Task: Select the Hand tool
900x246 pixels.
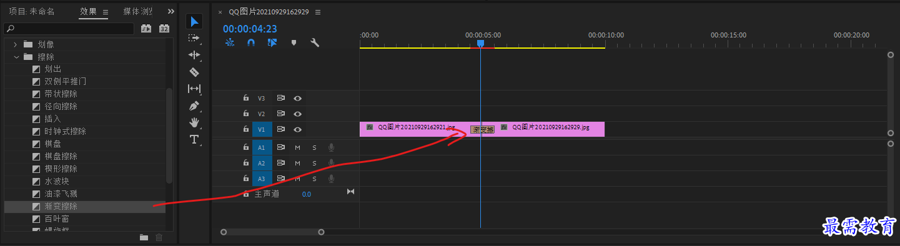Action: pos(194,122)
